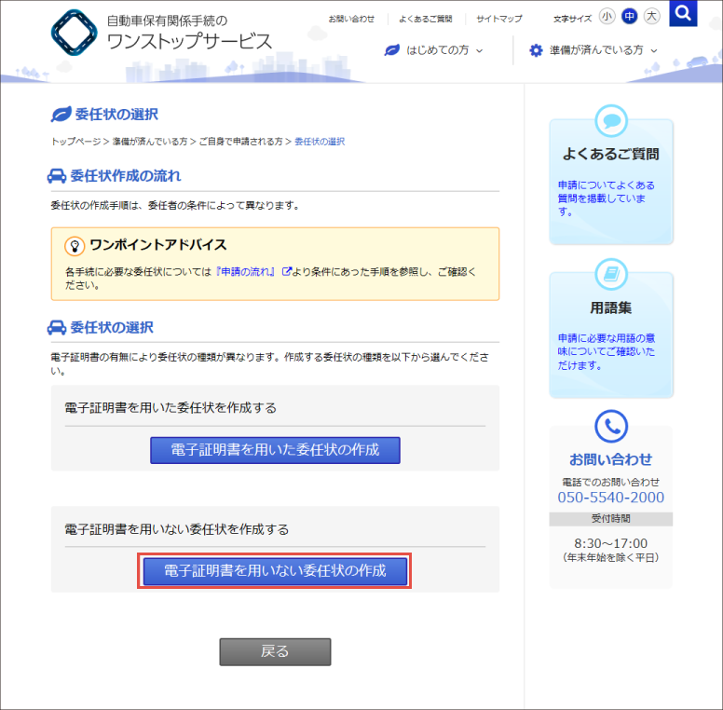Set font size to small (小)
This screenshot has width=723, height=710.
tap(607, 16)
